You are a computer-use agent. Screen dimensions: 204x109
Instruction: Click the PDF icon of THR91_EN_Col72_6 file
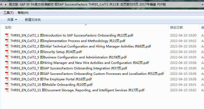(x=7, y=63)
